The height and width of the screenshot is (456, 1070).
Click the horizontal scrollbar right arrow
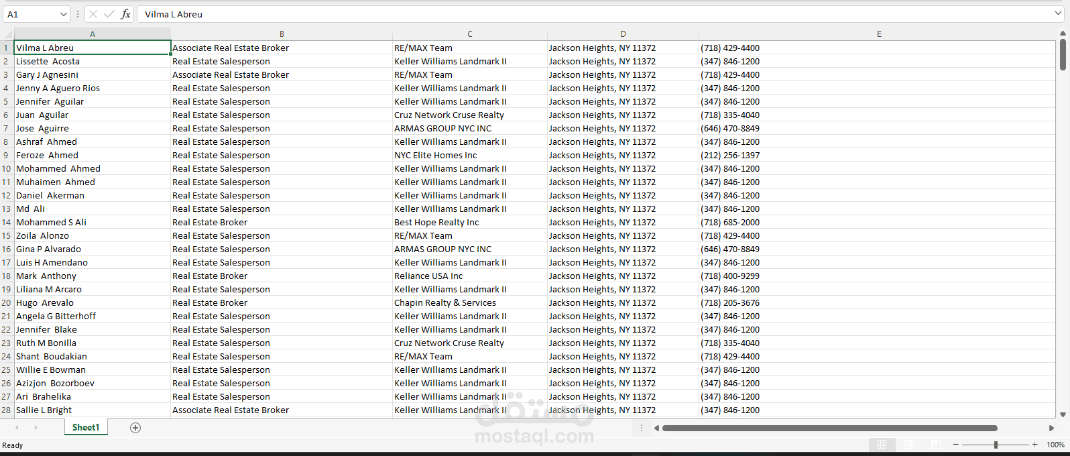click(x=1051, y=428)
